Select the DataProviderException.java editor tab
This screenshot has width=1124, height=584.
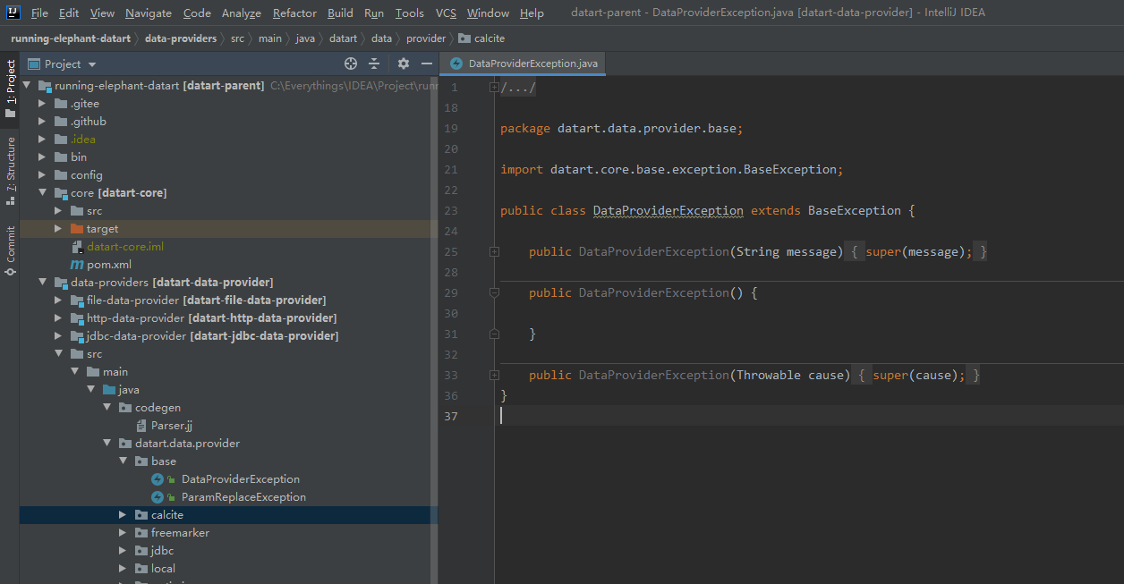[524, 63]
